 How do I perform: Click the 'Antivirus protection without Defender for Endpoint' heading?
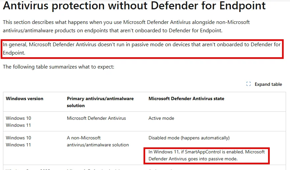pyautogui.click(x=134, y=6)
